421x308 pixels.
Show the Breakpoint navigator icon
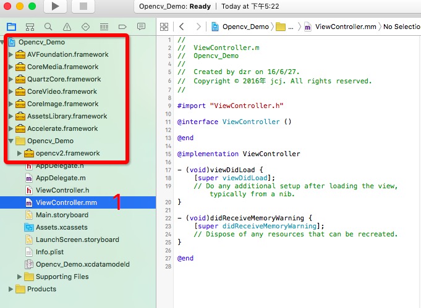122,27
